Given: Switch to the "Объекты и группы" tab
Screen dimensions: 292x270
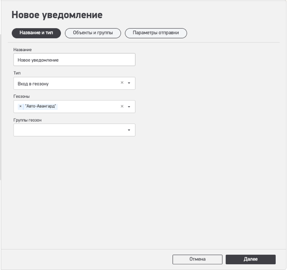Looking at the screenshot, I should tap(93, 33).
